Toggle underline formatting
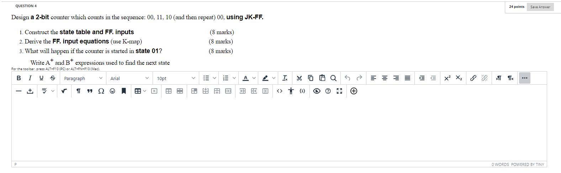Viewport: 561px width, 173px height. click(x=41, y=78)
